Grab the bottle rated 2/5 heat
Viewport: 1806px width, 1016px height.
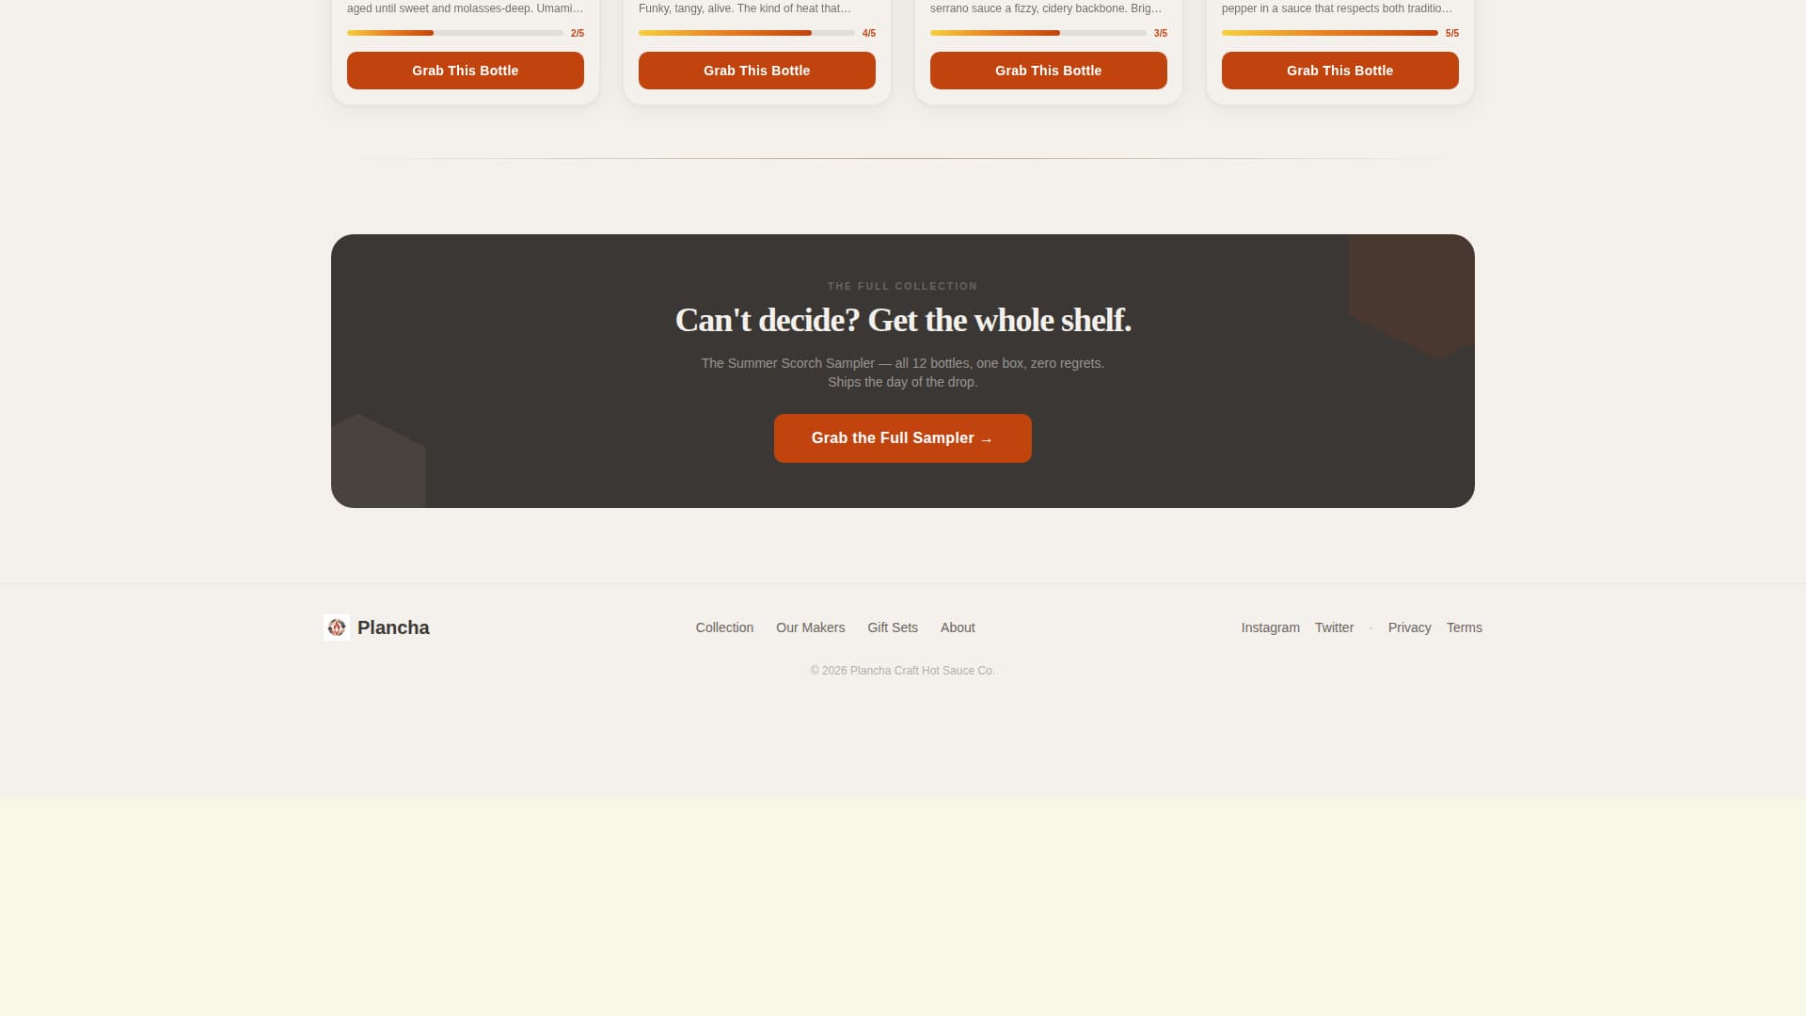pyautogui.click(x=466, y=71)
